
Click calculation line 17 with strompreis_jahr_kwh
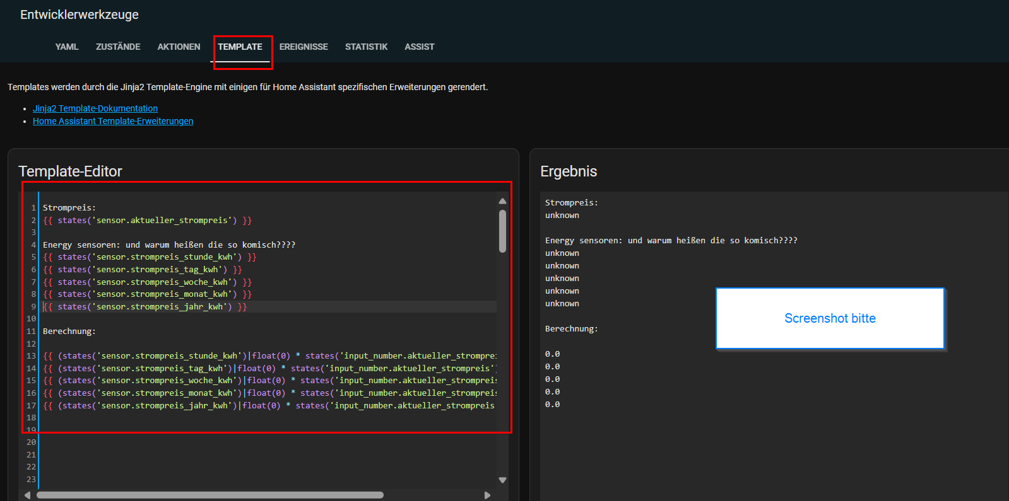(x=269, y=405)
